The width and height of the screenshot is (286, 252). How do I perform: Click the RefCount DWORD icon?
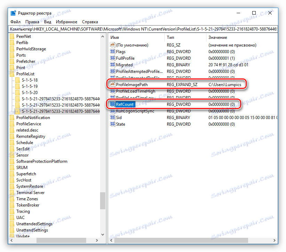pos(113,104)
